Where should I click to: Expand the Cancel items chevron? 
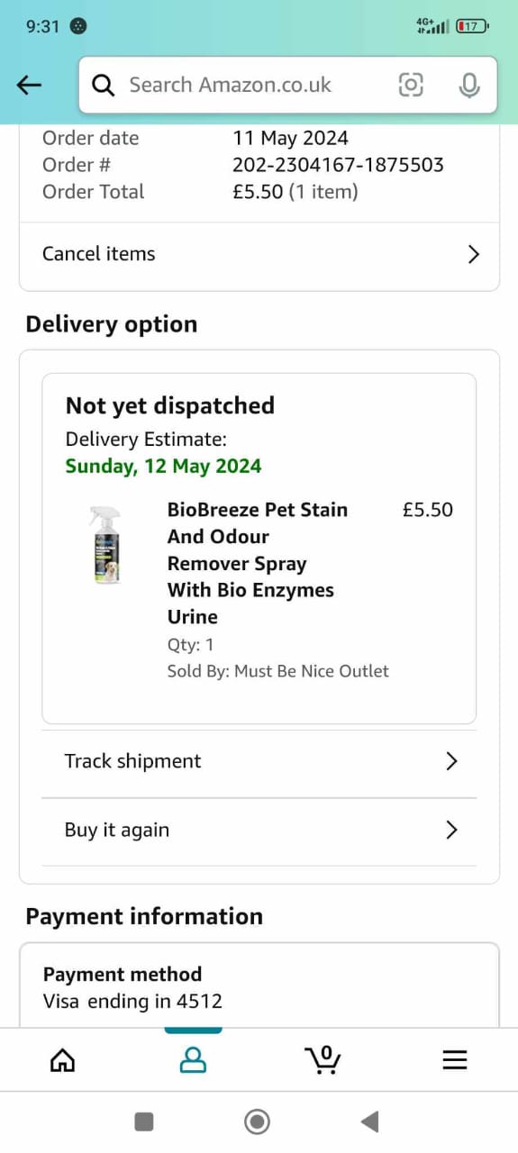pyautogui.click(x=474, y=254)
